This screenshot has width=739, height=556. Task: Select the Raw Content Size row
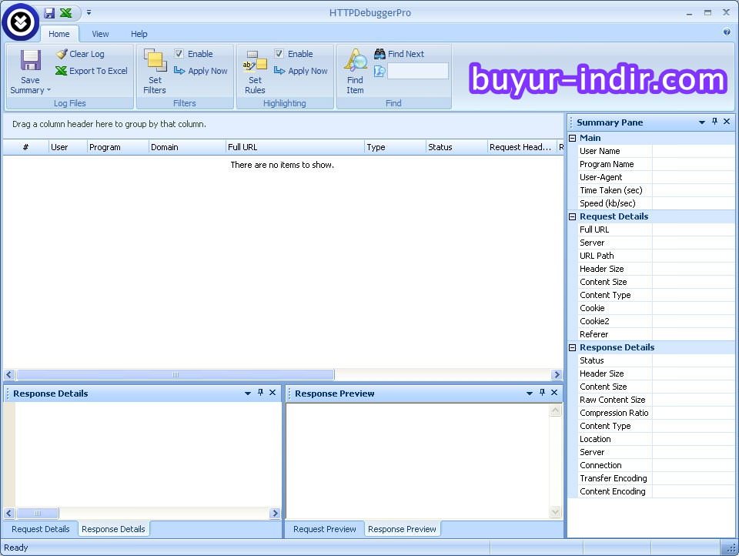(656, 400)
